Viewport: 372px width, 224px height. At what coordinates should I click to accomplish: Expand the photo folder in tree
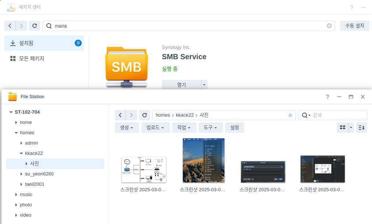point(16,205)
